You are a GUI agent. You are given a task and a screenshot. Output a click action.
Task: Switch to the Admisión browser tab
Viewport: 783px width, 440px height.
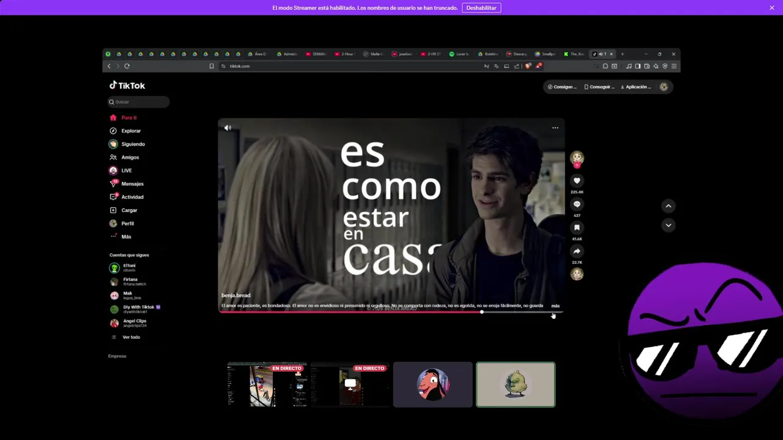tap(288, 54)
